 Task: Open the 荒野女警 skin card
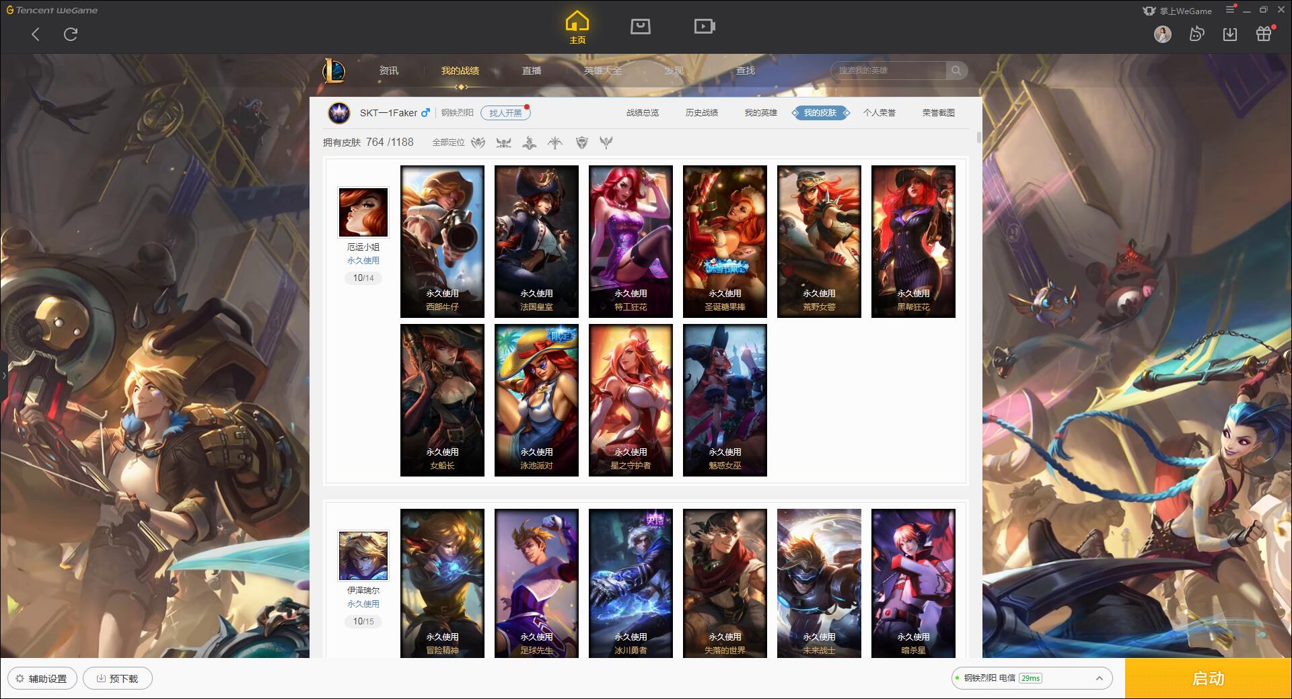819,241
